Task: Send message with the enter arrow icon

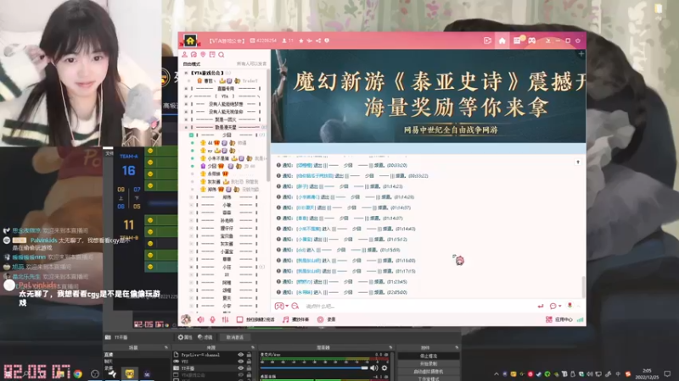Action: 541,306
